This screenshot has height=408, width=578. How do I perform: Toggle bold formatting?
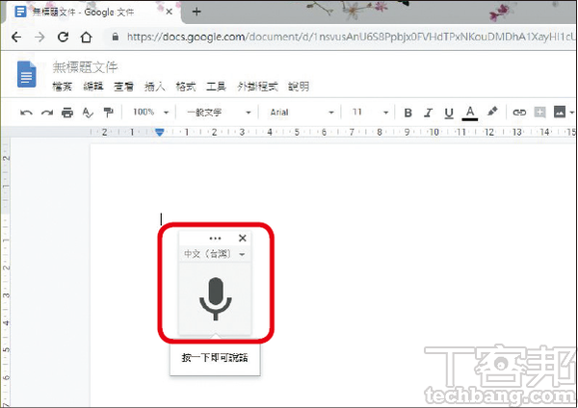(x=407, y=113)
